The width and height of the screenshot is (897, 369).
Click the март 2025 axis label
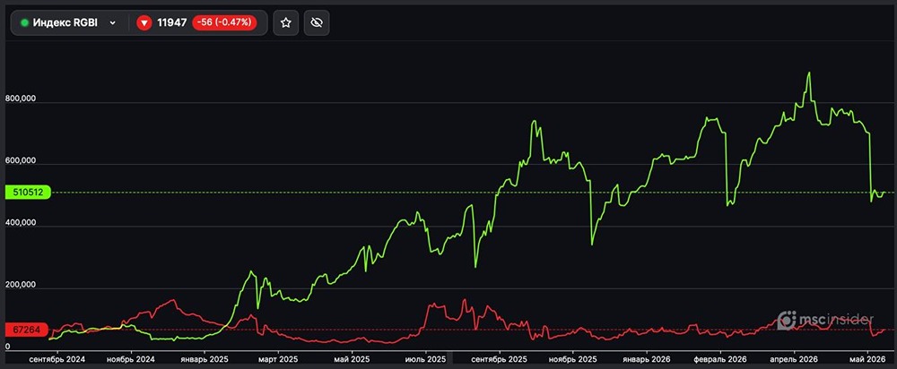[x=277, y=359]
